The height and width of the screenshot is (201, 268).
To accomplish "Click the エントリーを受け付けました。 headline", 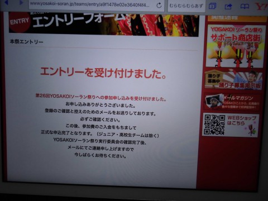I will pos(103,73).
